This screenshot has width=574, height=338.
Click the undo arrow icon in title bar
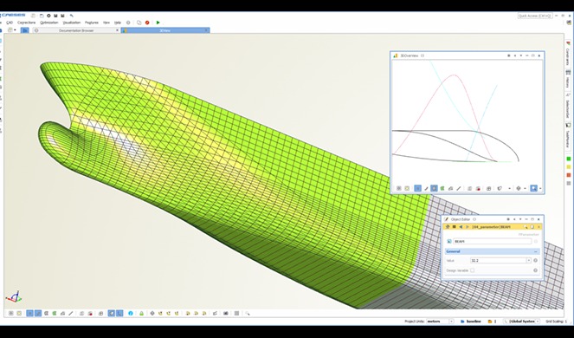pos(72,16)
